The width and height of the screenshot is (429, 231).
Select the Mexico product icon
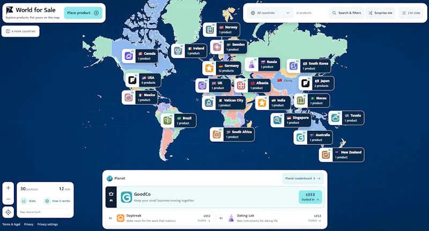point(129,97)
